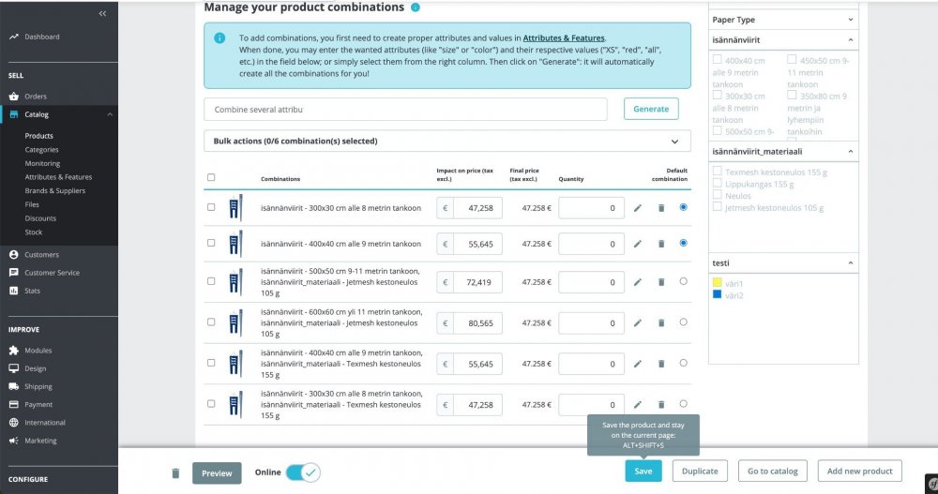Click the trash icon next to Preview
Image resolution: width=938 pixels, height=494 pixels.
coord(175,473)
